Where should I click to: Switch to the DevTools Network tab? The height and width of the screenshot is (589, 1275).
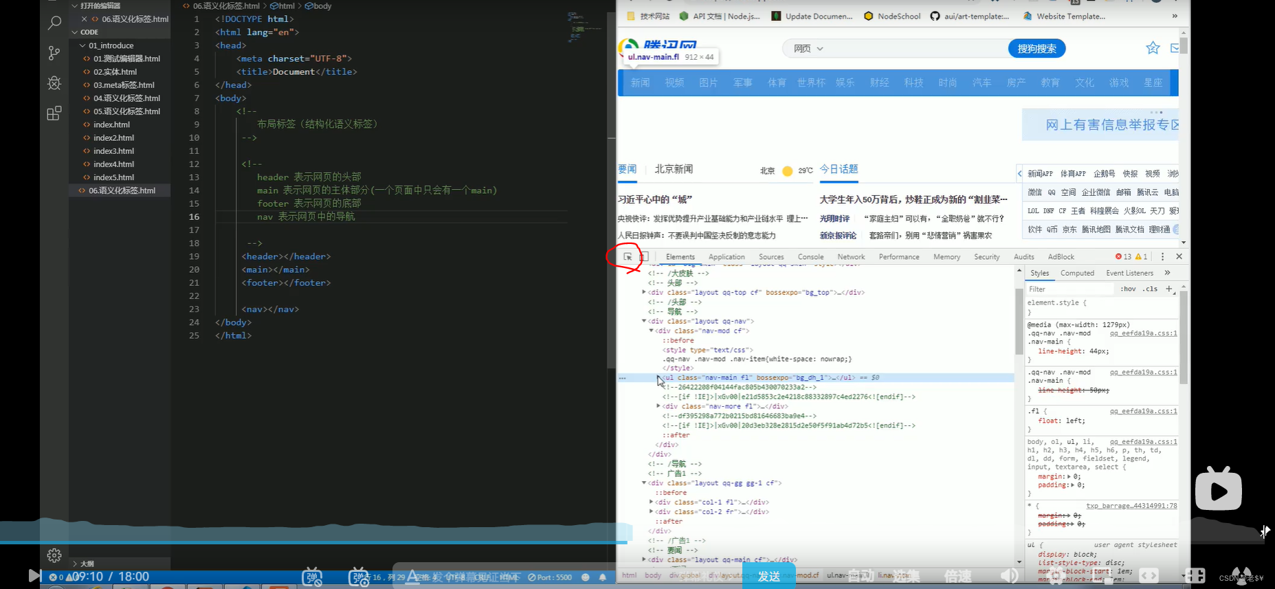pos(851,256)
